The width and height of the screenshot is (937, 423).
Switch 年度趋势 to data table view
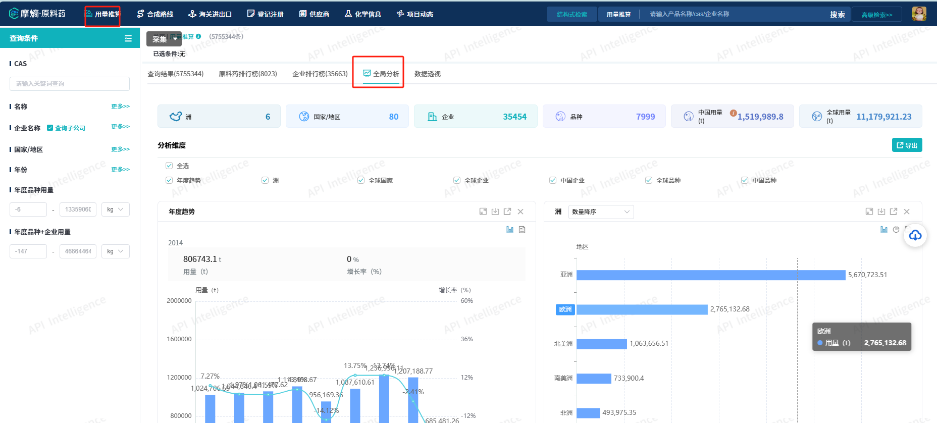coord(522,230)
